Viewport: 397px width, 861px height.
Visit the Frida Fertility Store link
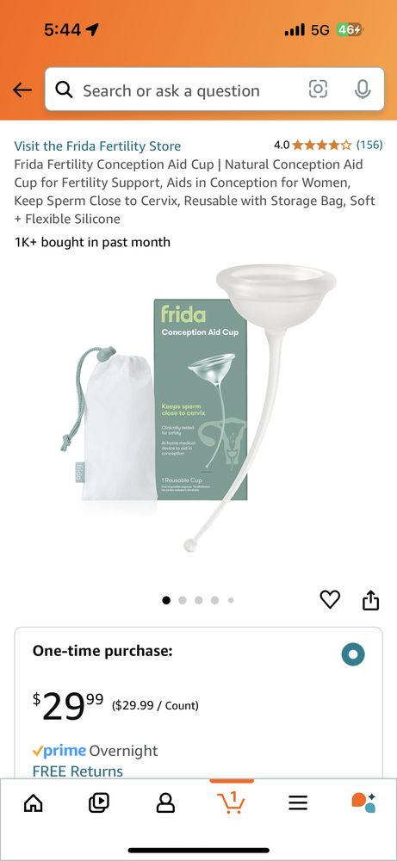97,146
